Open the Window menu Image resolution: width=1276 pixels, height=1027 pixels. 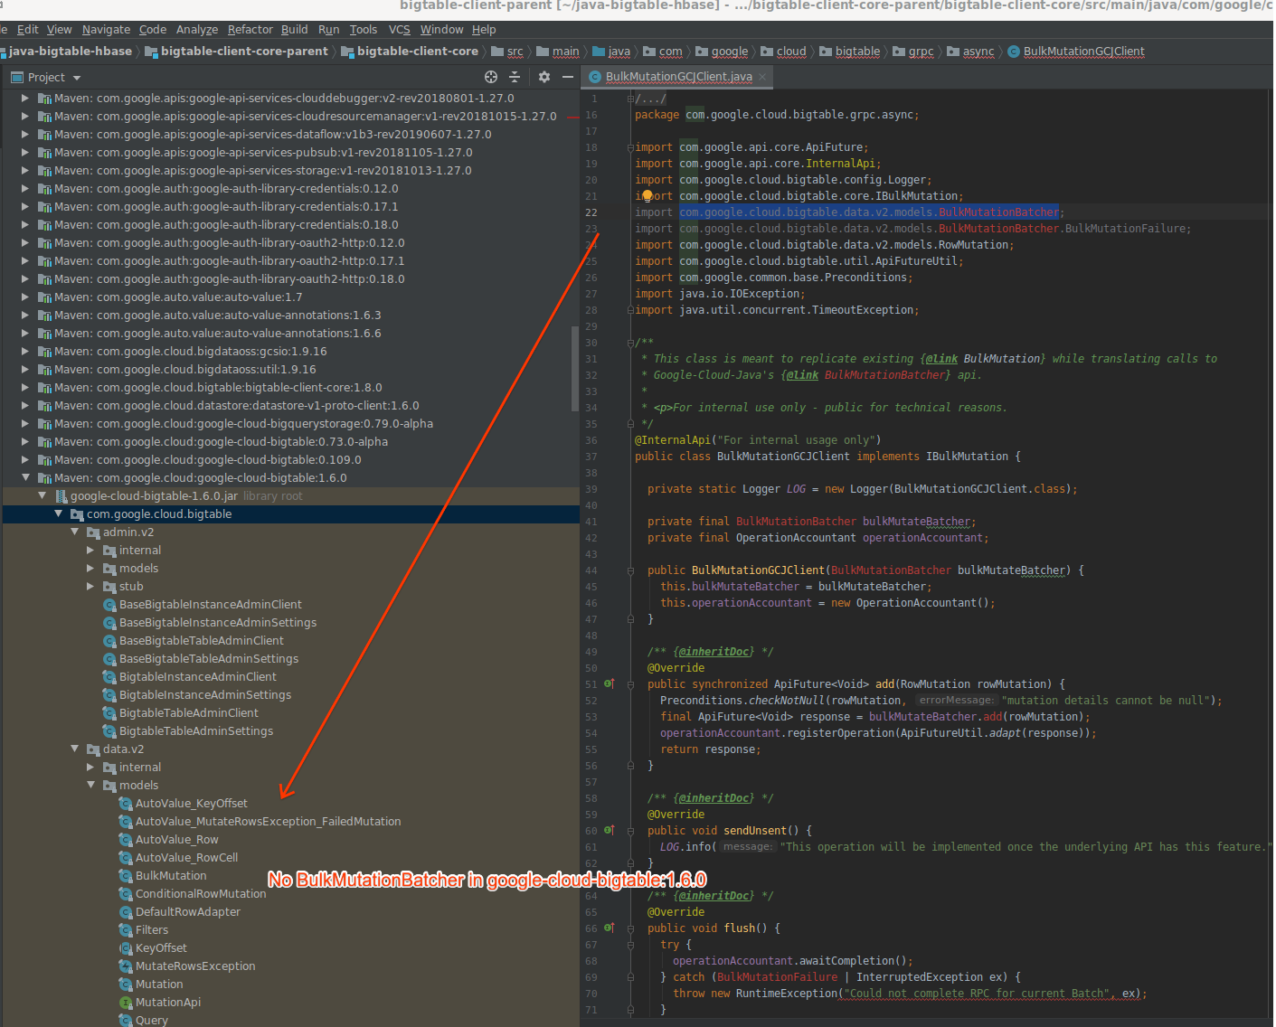point(441,29)
